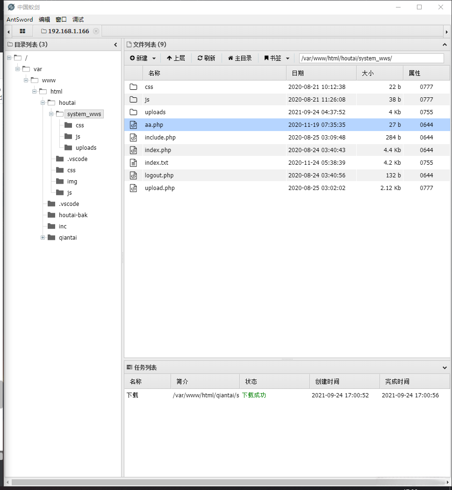This screenshot has width=452, height=490.
Task: Refresh the file list with 刷新
Action: (x=206, y=58)
